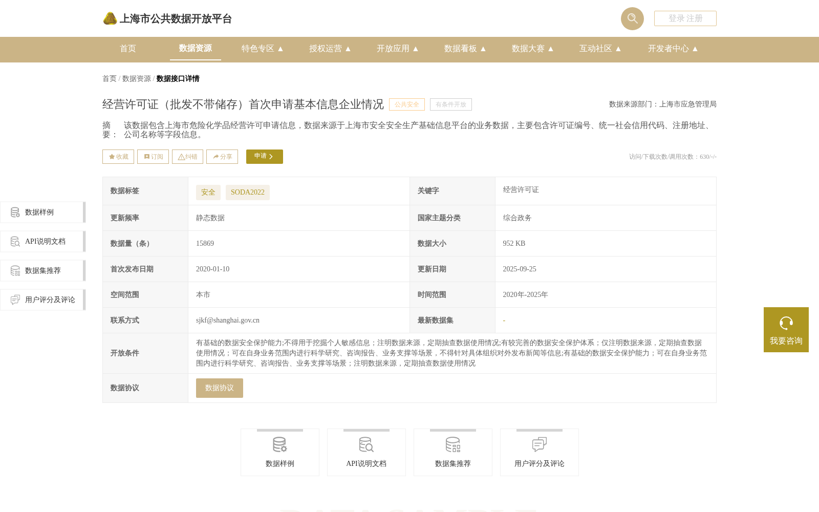
Task: Open API说明文档 in left sidebar
Action: pyautogui.click(x=43, y=242)
